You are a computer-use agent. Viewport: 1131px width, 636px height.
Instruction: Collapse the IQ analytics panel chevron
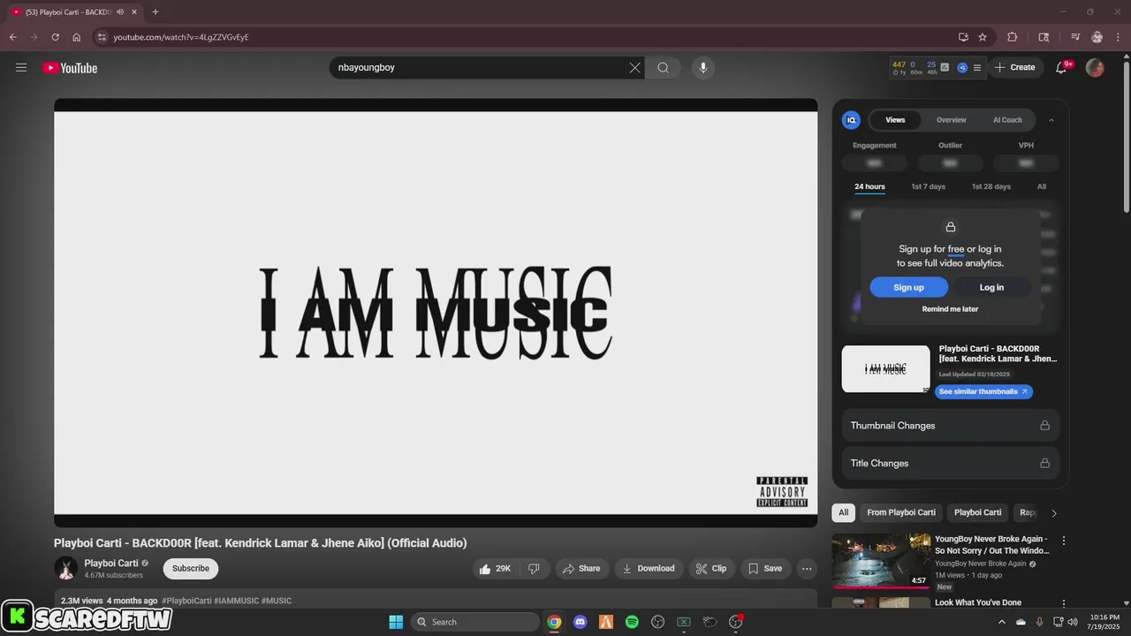click(1051, 120)
